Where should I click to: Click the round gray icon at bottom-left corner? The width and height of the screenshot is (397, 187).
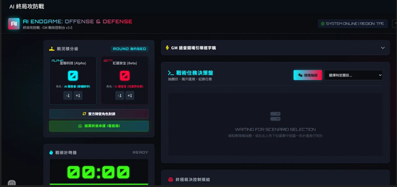pyautogui.click(x=12, y=183)
